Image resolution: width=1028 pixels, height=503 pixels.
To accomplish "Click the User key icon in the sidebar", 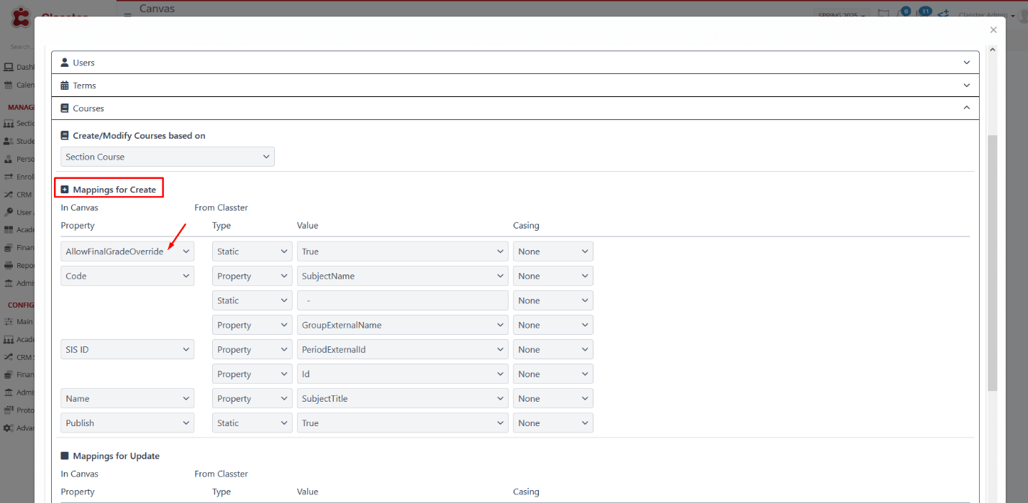I will coord(9,212).
